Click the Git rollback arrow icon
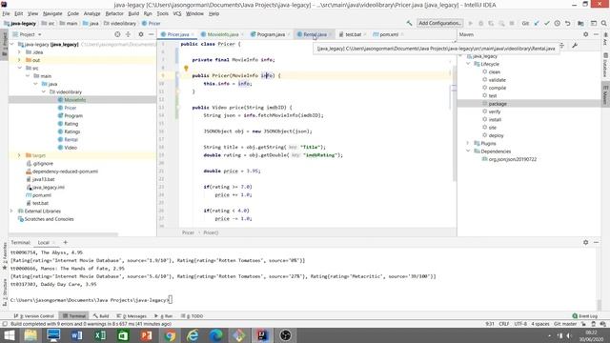Viewport: 610px width, 343px height. click(x=568, y=23)
